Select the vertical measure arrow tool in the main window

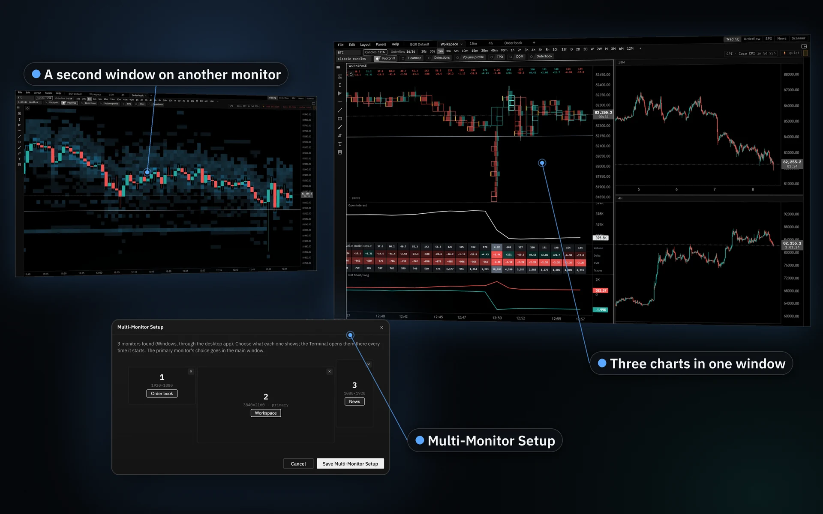[340, 85]
